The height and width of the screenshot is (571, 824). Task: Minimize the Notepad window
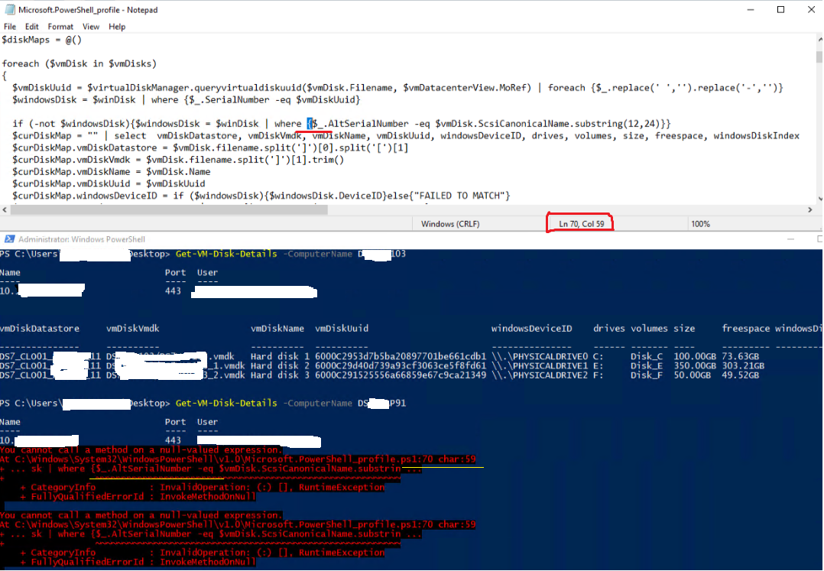[751, 9]
